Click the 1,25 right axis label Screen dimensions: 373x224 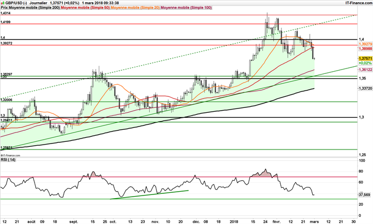pyautogui.click(x=363, y=155)
